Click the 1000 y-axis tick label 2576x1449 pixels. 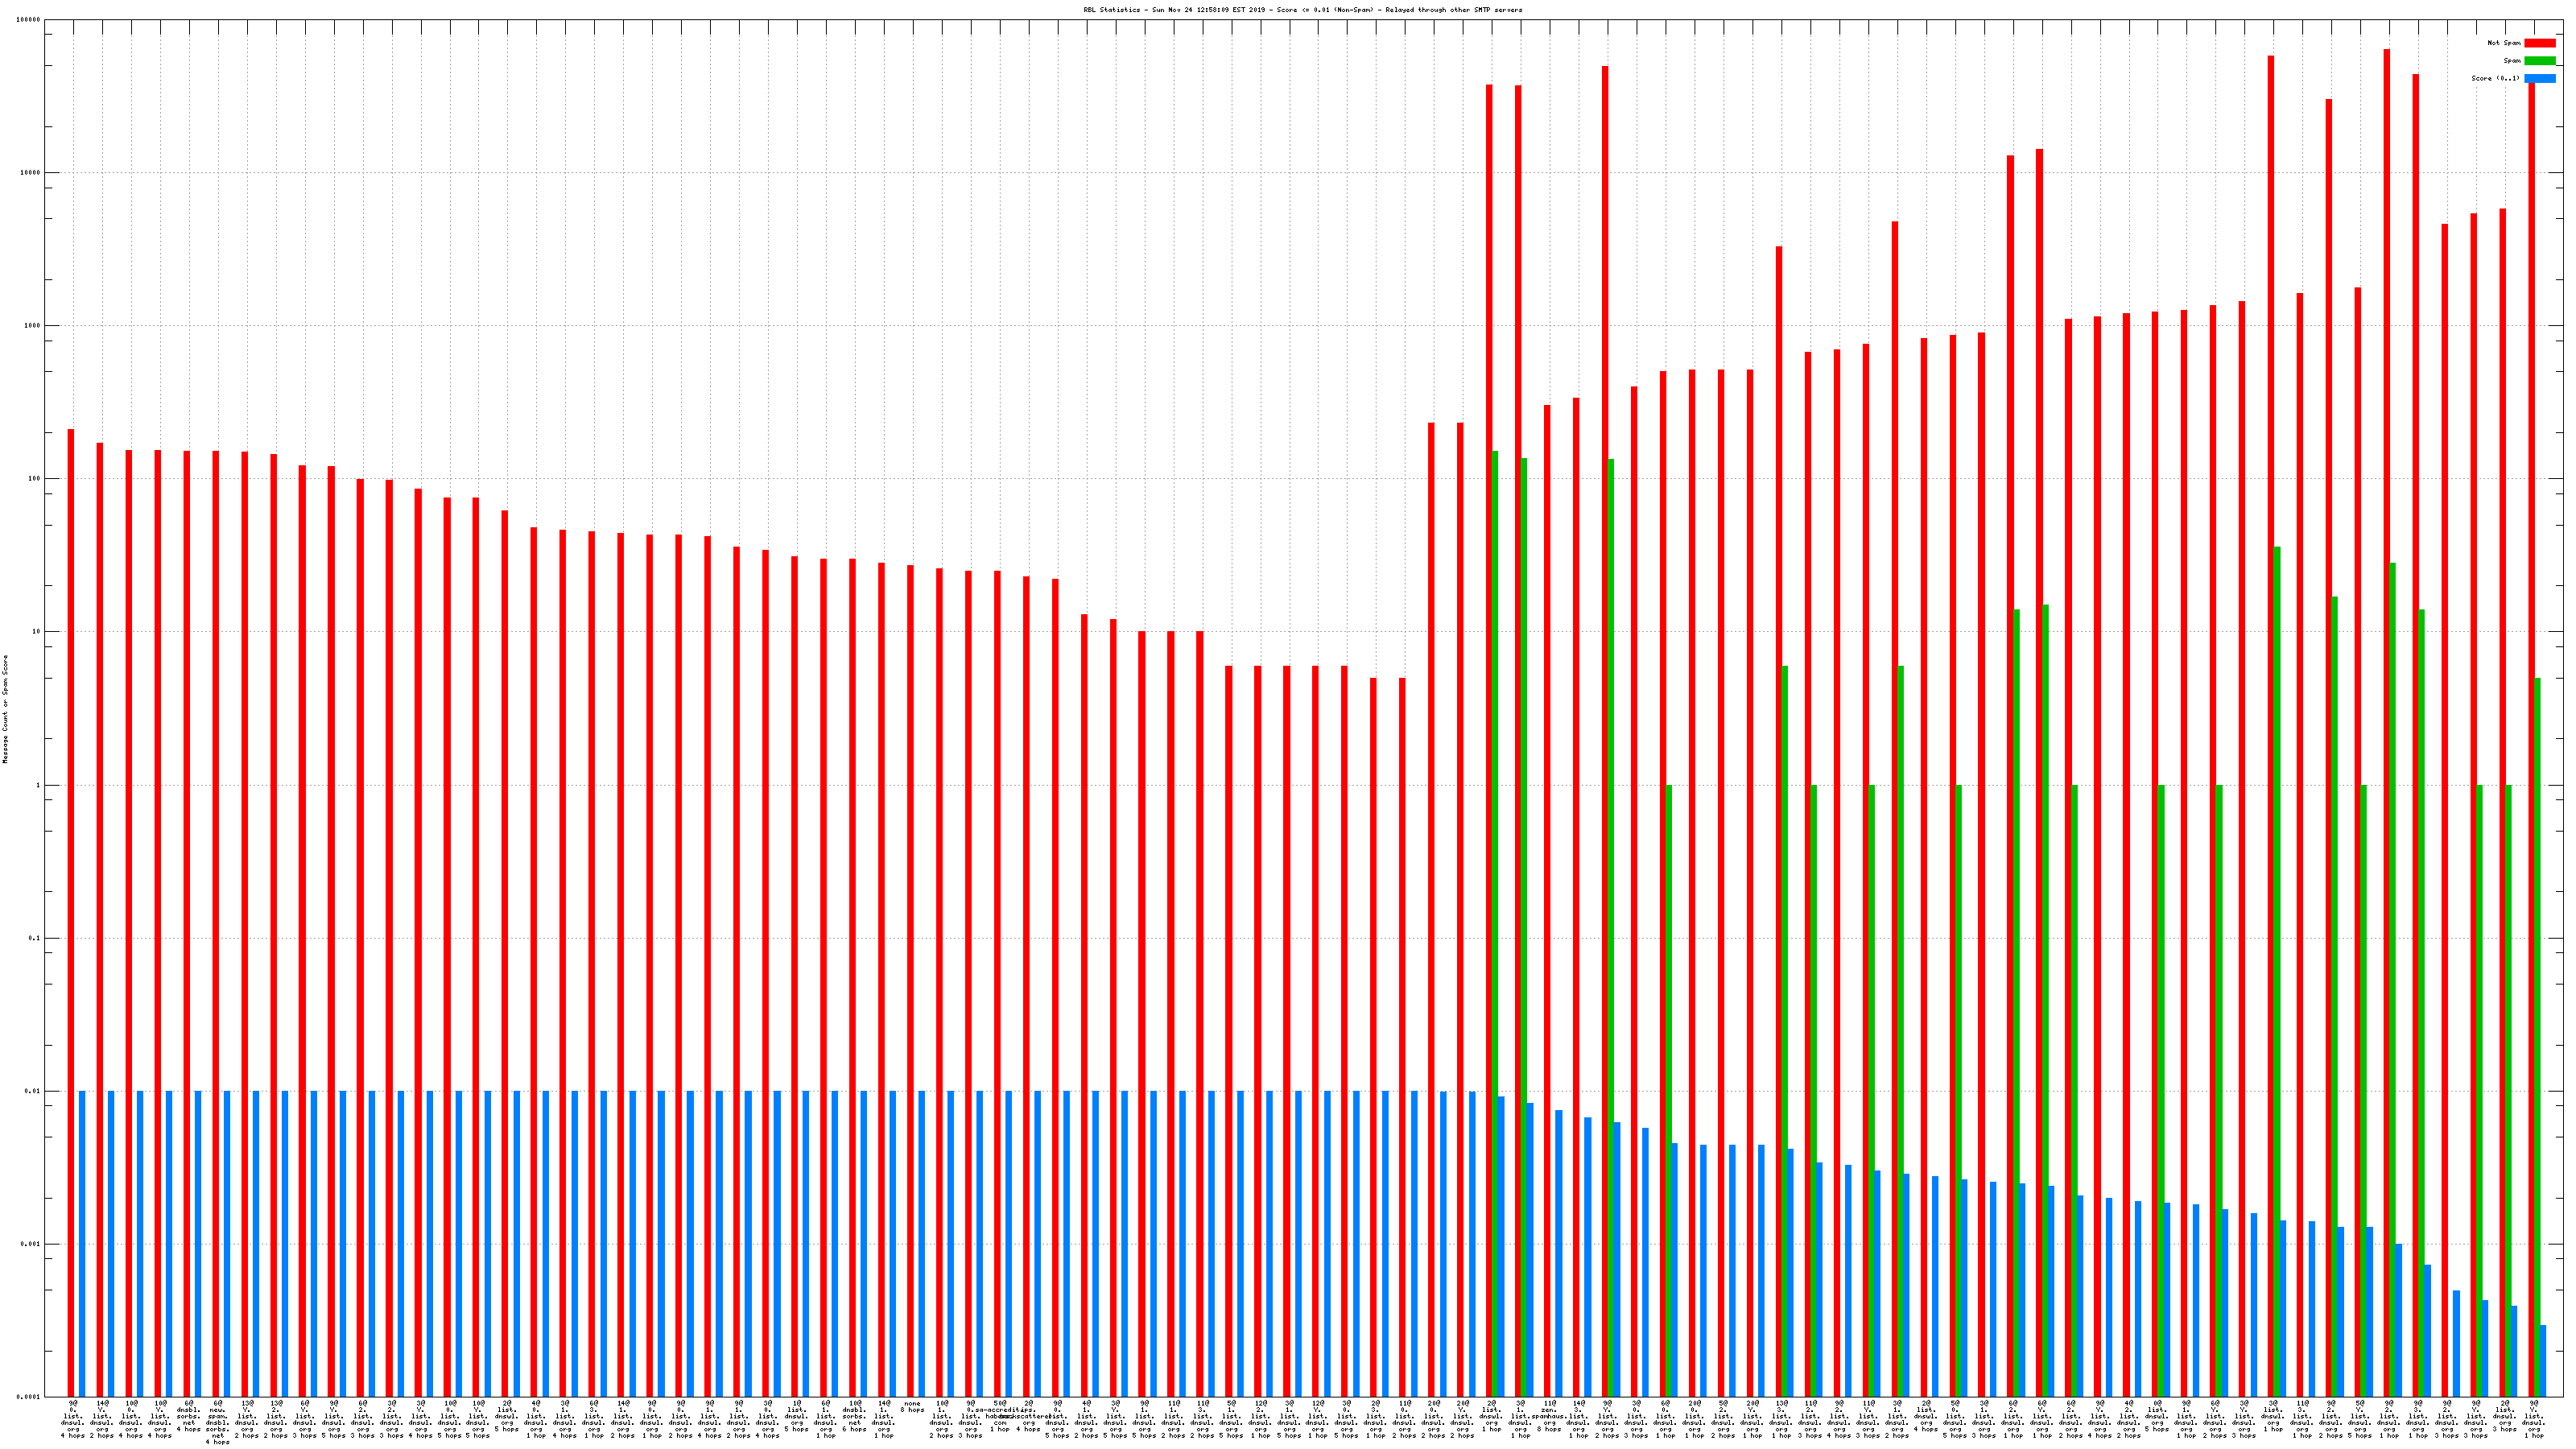point(32,326)
